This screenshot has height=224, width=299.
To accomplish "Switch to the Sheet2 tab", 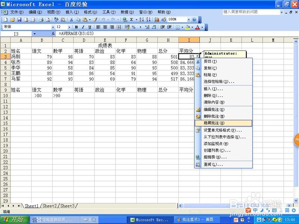I will pos(50,206).
